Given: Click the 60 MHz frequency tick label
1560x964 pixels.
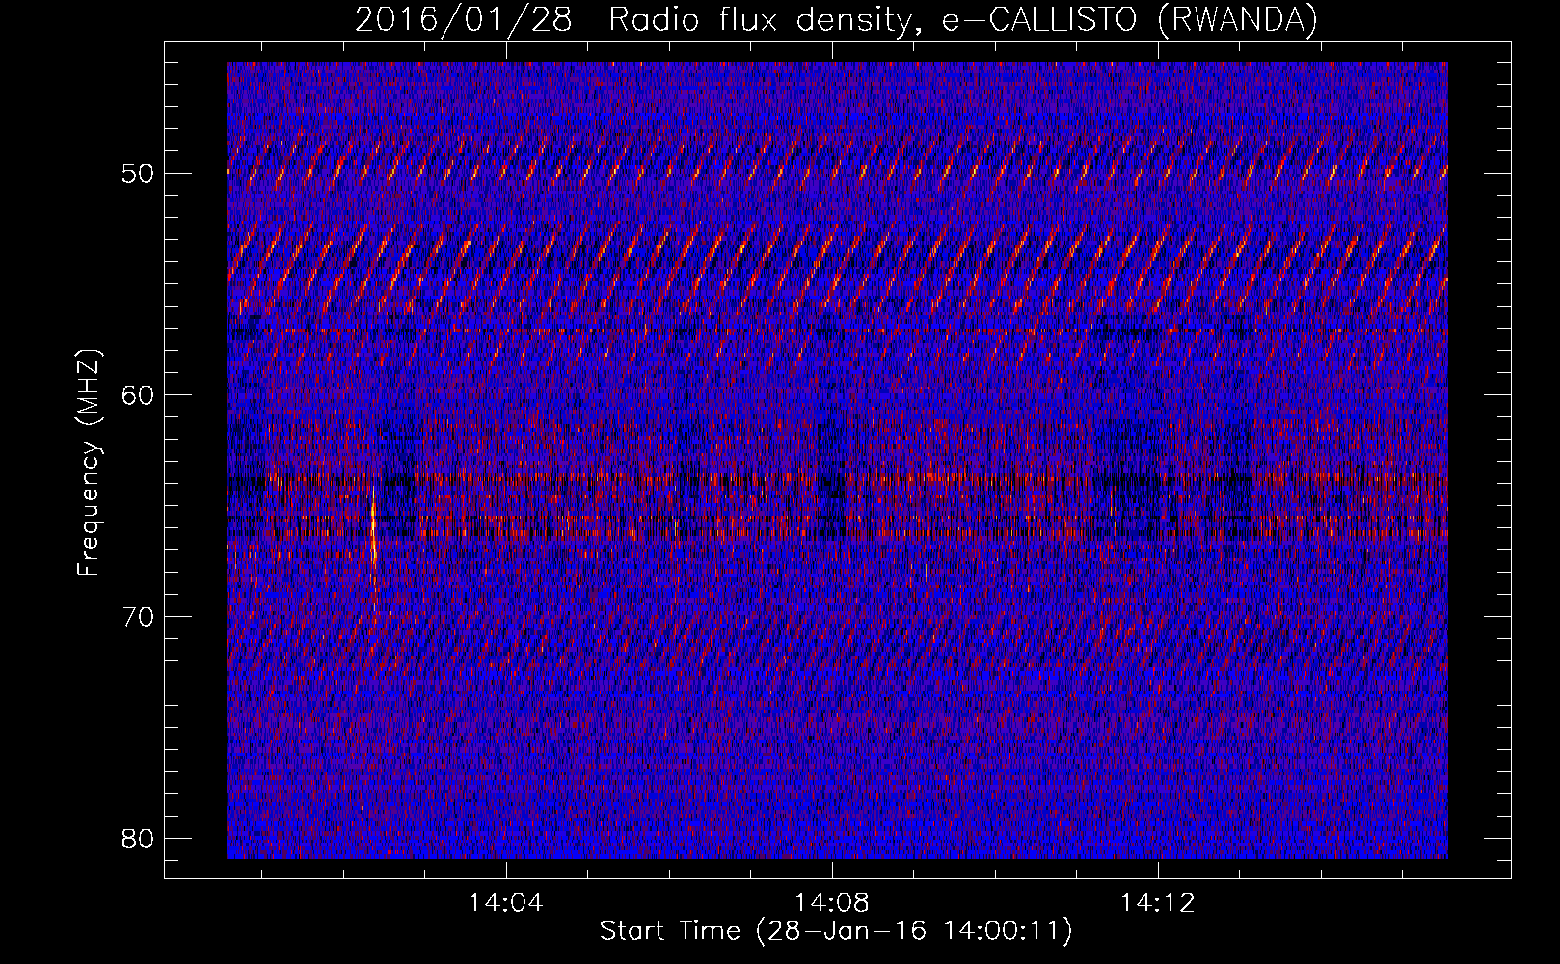Looking at the screenshot, I should (x=139, y=395).
